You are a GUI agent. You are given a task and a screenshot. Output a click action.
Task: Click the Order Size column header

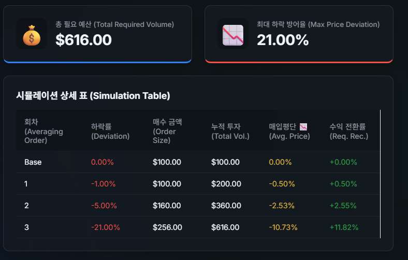click(167, 131)
